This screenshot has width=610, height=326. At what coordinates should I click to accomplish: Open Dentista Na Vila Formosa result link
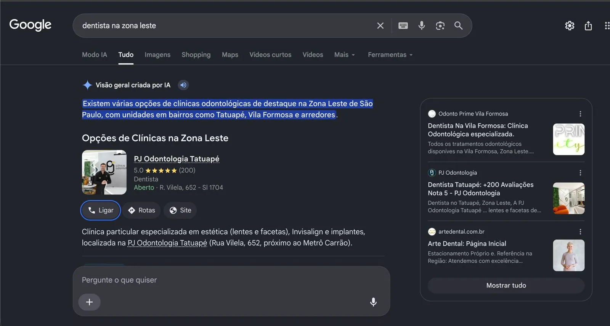click(x=478, y=130)
